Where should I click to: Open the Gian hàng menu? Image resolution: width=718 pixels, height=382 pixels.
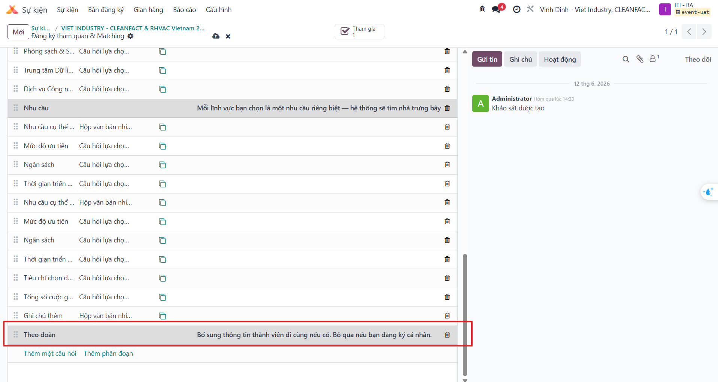click(148, 10)
